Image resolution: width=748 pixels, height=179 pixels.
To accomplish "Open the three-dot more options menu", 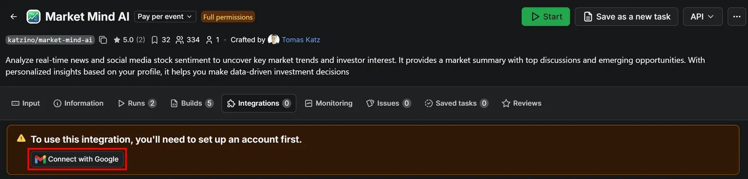I will [x=737, y=17].
